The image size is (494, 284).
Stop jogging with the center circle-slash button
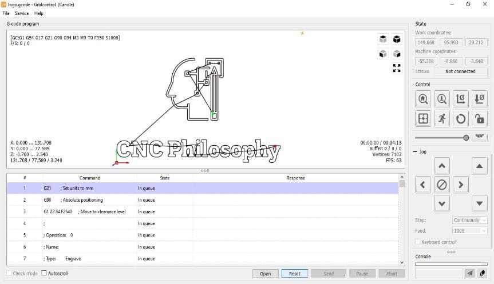(442, 185)
